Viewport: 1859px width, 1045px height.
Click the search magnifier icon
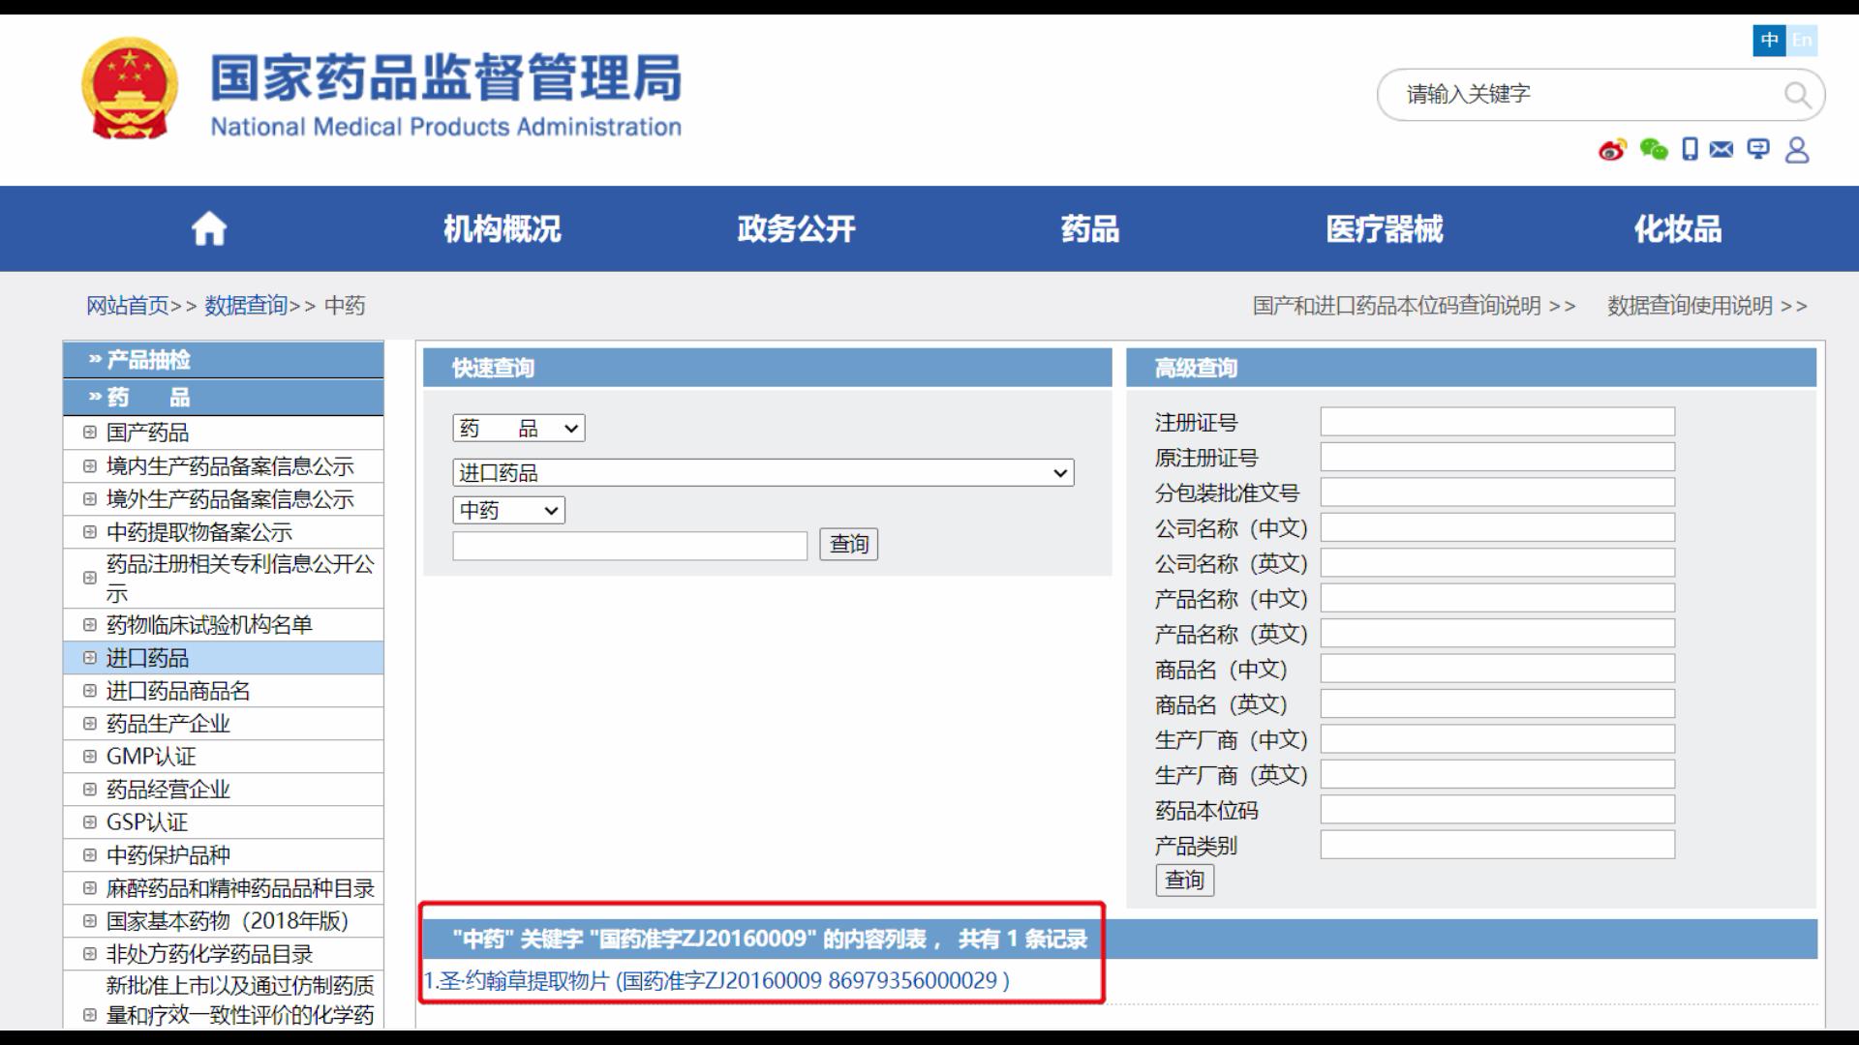(1798, 95)
